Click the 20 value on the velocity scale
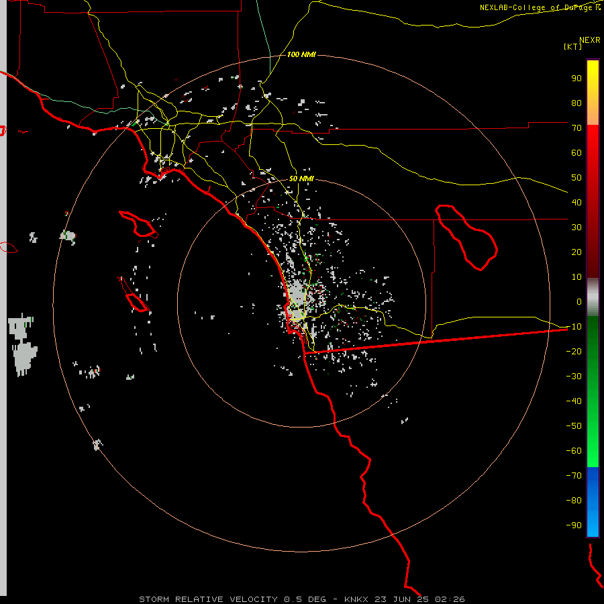This screenshot has width=604, height=604. pyautogui.click(x=576, y=252)
